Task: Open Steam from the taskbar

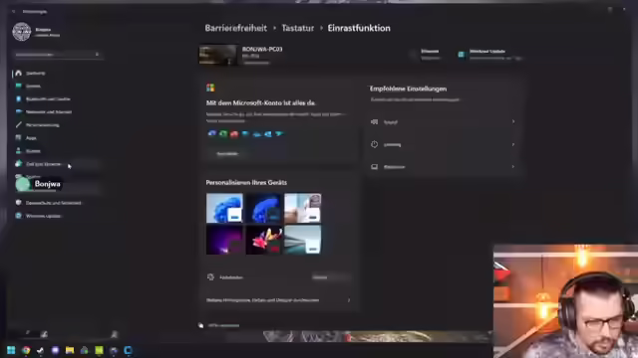Action: 40,350
